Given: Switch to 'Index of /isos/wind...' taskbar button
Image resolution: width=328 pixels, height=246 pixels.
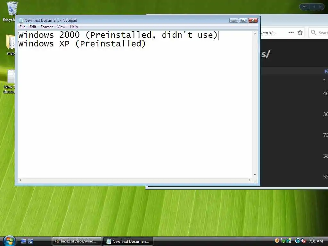Looking at the screenshot, I should (77, 241).
